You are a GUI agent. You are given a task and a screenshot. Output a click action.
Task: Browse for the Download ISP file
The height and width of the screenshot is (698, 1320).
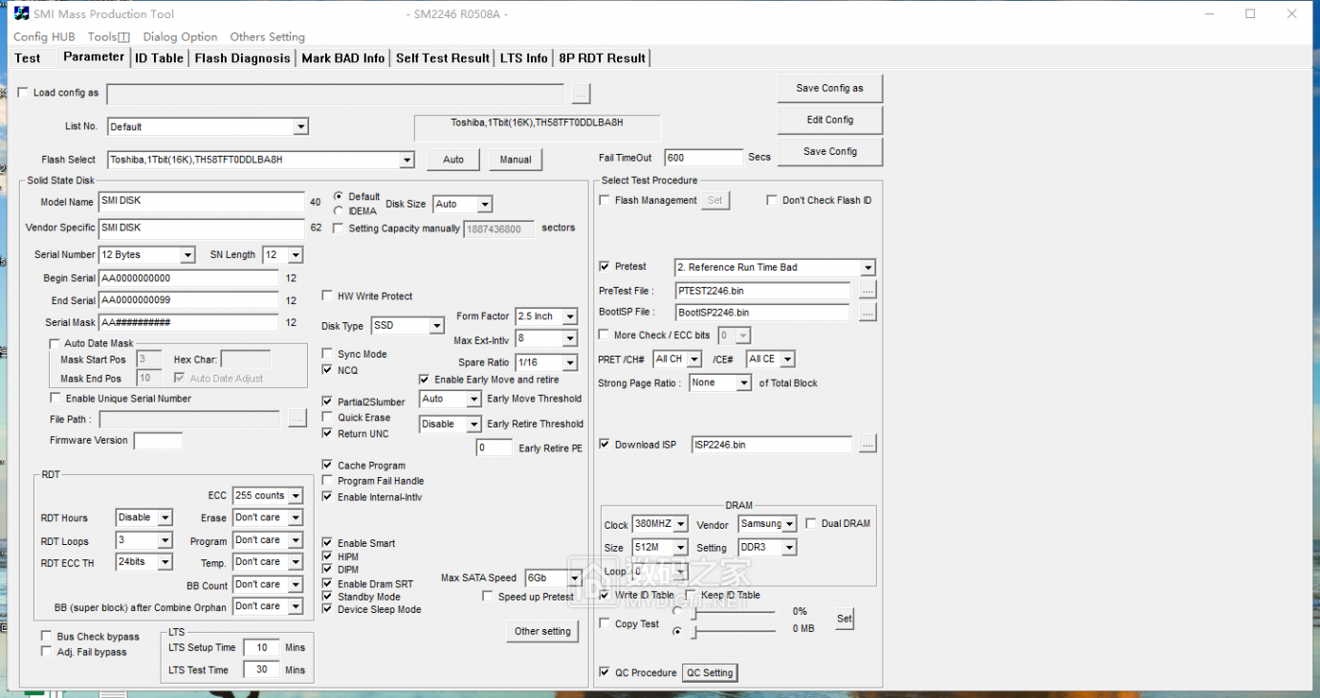click(867, 444)
